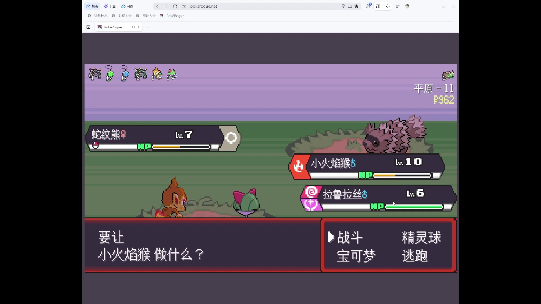This screenshot has width=541, height=304.
Task: Go to the 首页 home button
Action: (x=92, y=6)
